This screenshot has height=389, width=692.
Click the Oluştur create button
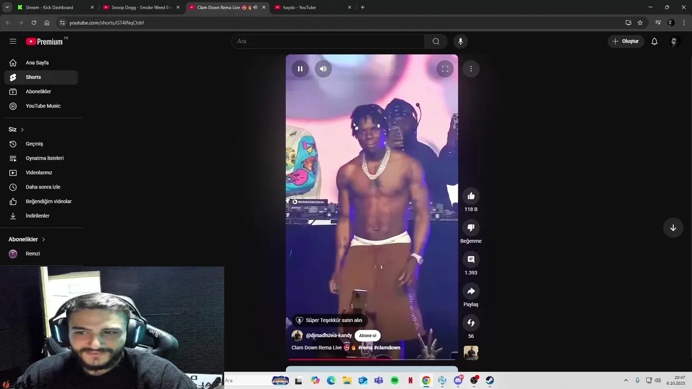click(626, 41)
